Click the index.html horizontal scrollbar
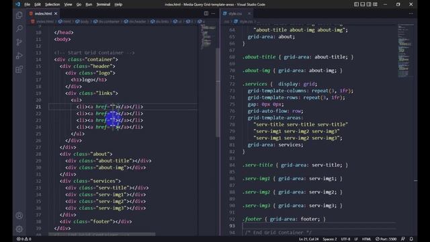 102,234
